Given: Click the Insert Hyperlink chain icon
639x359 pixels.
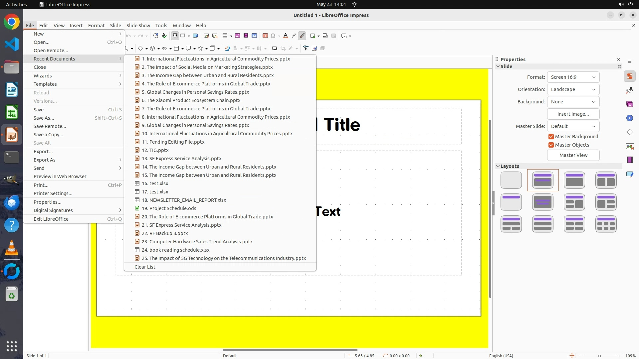Looking at the screenshot, I should 294,36.
